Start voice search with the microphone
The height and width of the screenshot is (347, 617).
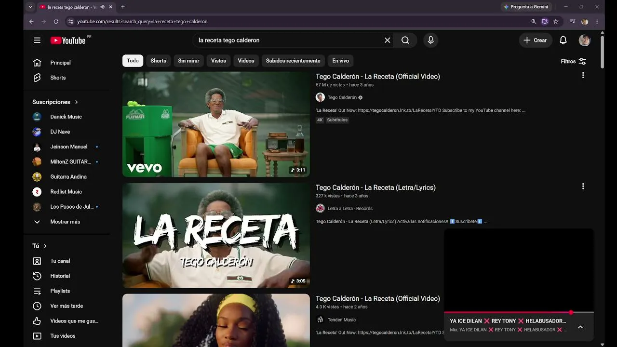431,40
